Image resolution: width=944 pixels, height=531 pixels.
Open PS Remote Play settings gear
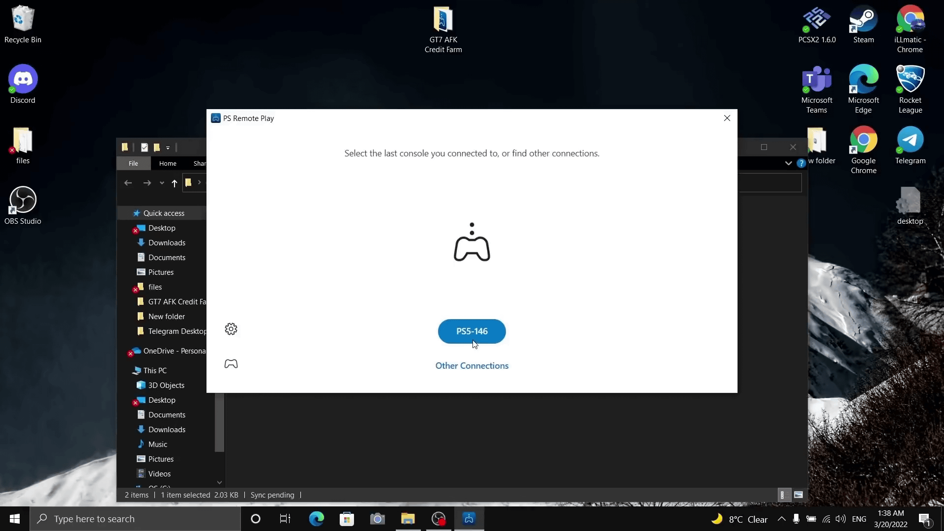[x=231, y=329]
